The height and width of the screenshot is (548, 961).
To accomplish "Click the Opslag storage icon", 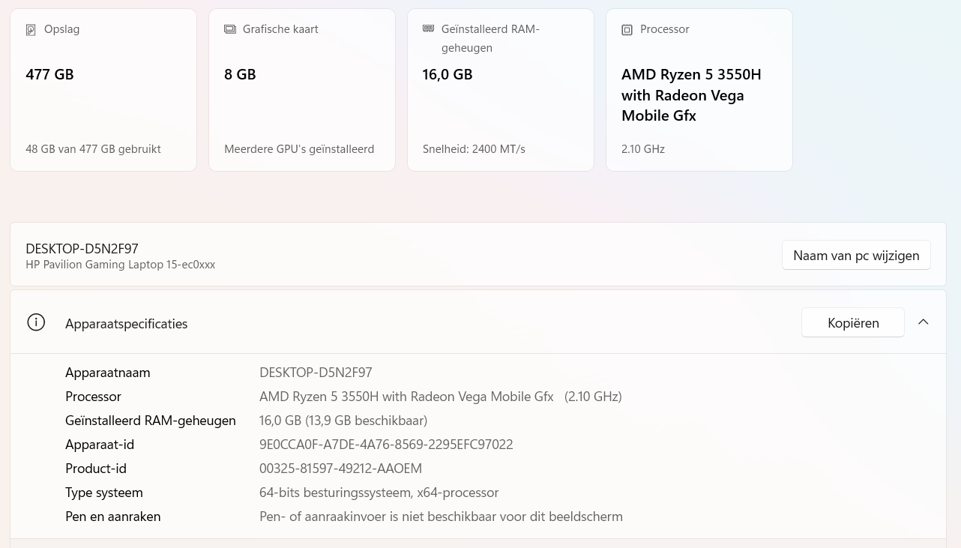I will click(31, 30).
